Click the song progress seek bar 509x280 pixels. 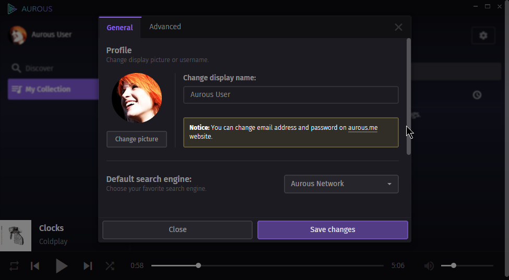click(267, 266)
